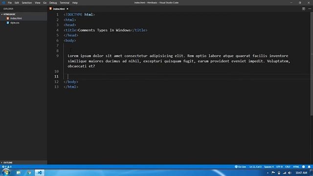Open the Debug menu

(x=53, y=3)
